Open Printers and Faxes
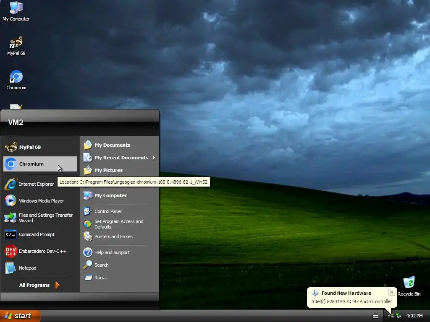The width and height of the screenshot is (430, 322). click(119, 236)
